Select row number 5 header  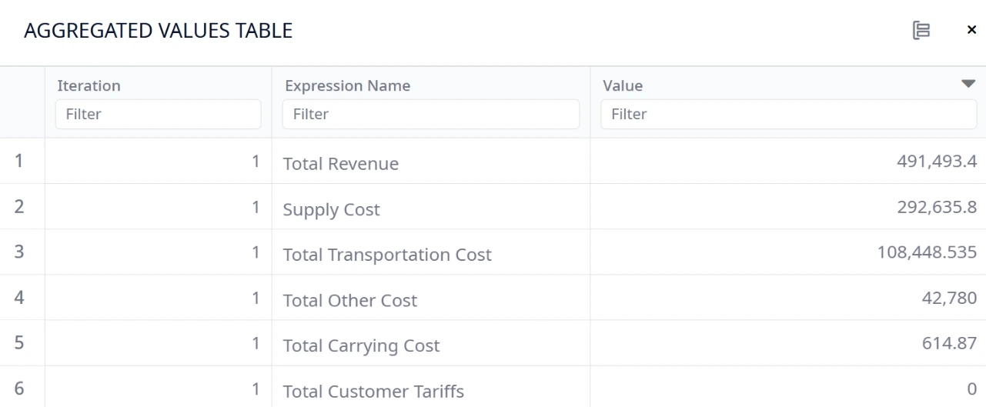19,342
